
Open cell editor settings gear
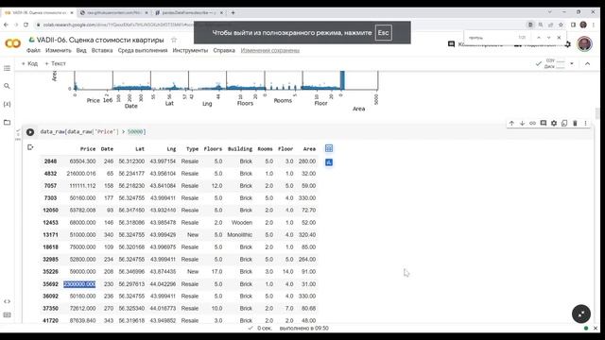click(554, 123)
